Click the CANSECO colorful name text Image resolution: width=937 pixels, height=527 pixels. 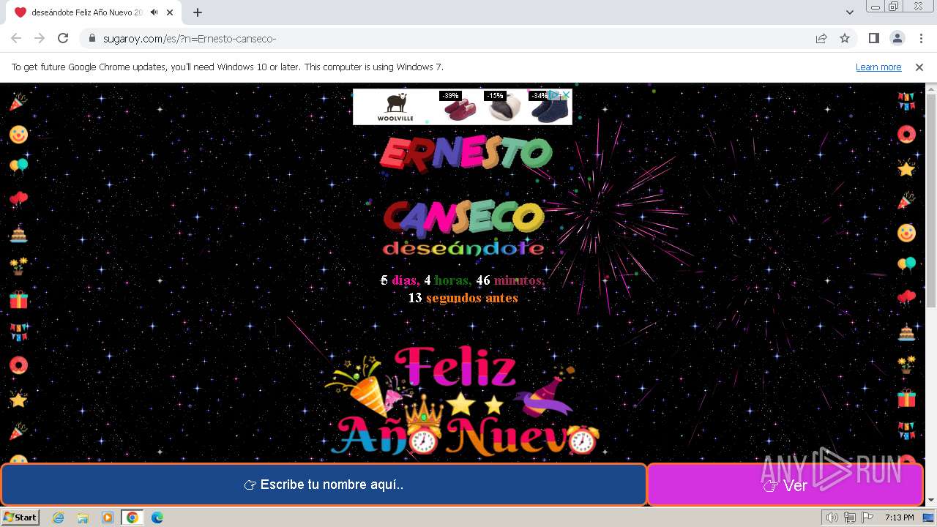pyautogui.click(x=463, y=220)
